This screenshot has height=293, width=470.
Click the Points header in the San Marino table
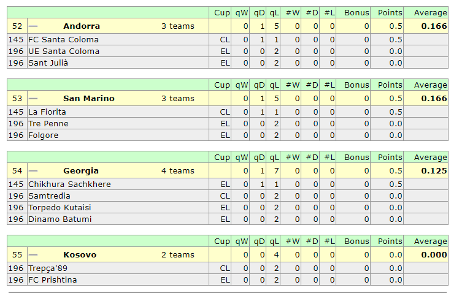click(390, 85)
